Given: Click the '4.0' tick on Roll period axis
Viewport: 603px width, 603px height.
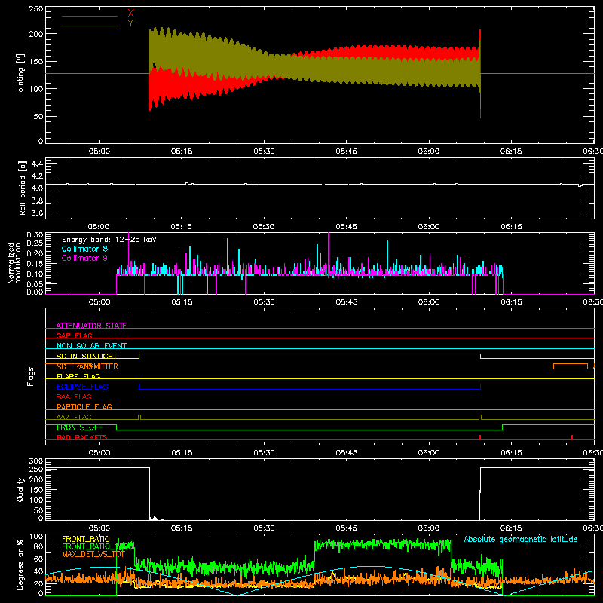Looking at the screenshot, I should point(37,188).
